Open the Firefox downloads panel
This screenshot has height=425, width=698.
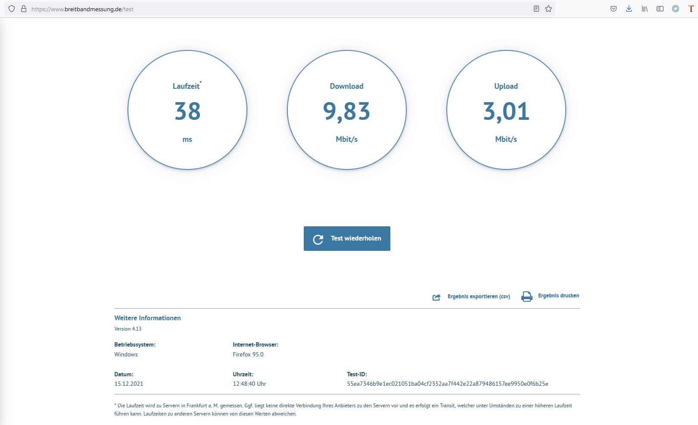tap(629, 9)
